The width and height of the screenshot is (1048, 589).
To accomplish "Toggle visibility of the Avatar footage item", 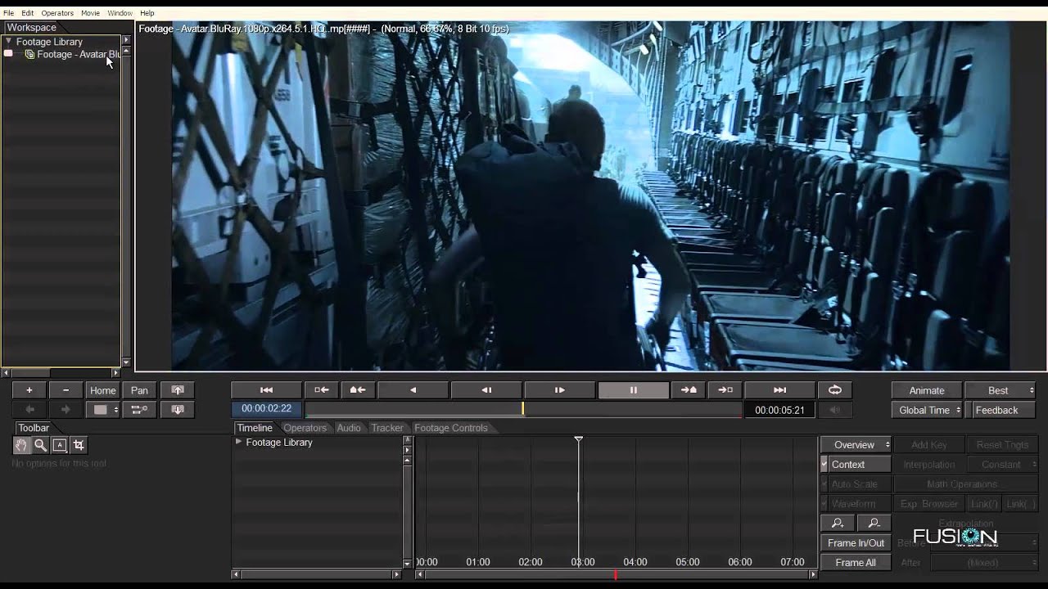I will [x=8, y=54].
